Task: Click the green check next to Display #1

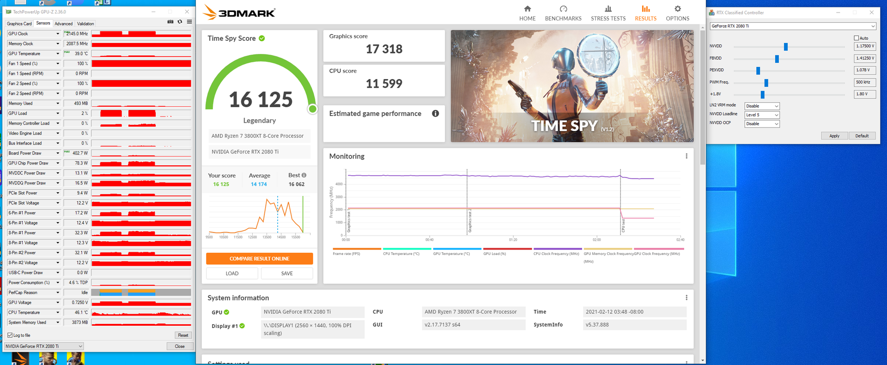Action: [242, 326]
